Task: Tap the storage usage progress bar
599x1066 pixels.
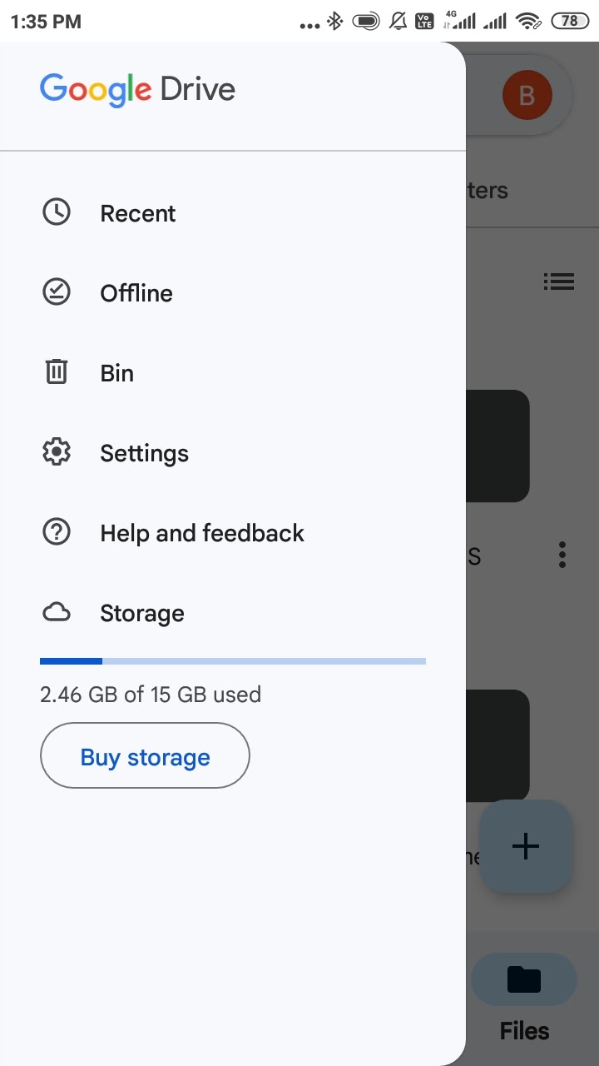Action: pyautogui.click(x=233, y=661)
